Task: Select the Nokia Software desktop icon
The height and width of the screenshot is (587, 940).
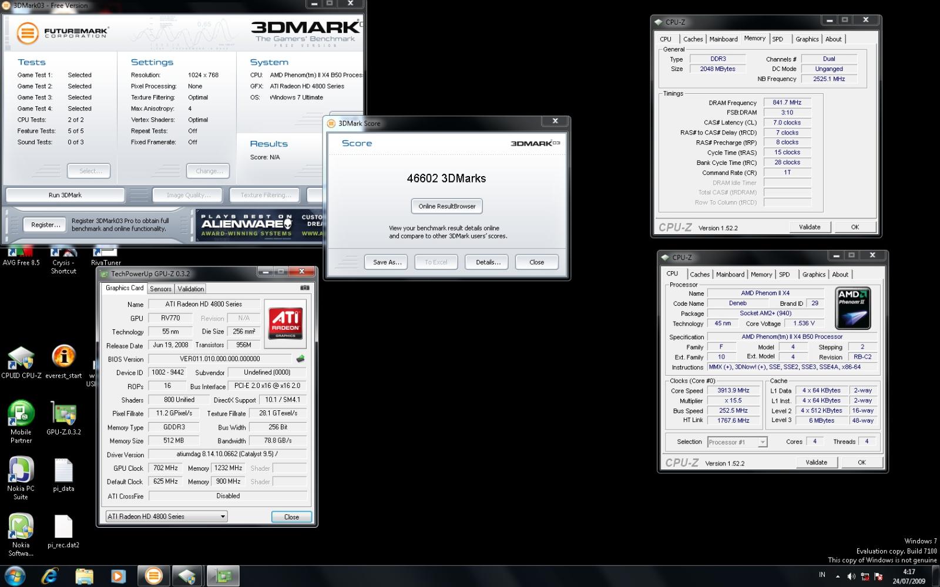Action: point(21,535)
